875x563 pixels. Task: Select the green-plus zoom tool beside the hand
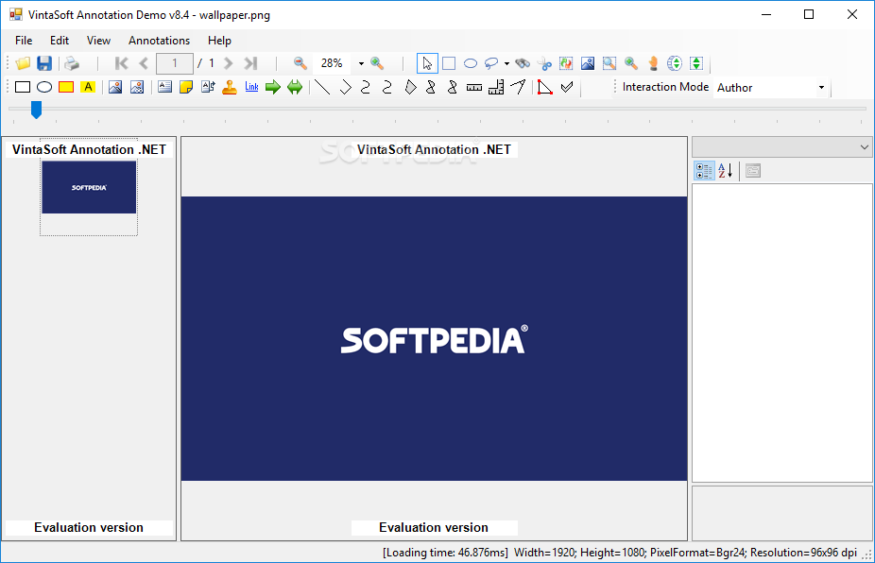coord(631,63)
